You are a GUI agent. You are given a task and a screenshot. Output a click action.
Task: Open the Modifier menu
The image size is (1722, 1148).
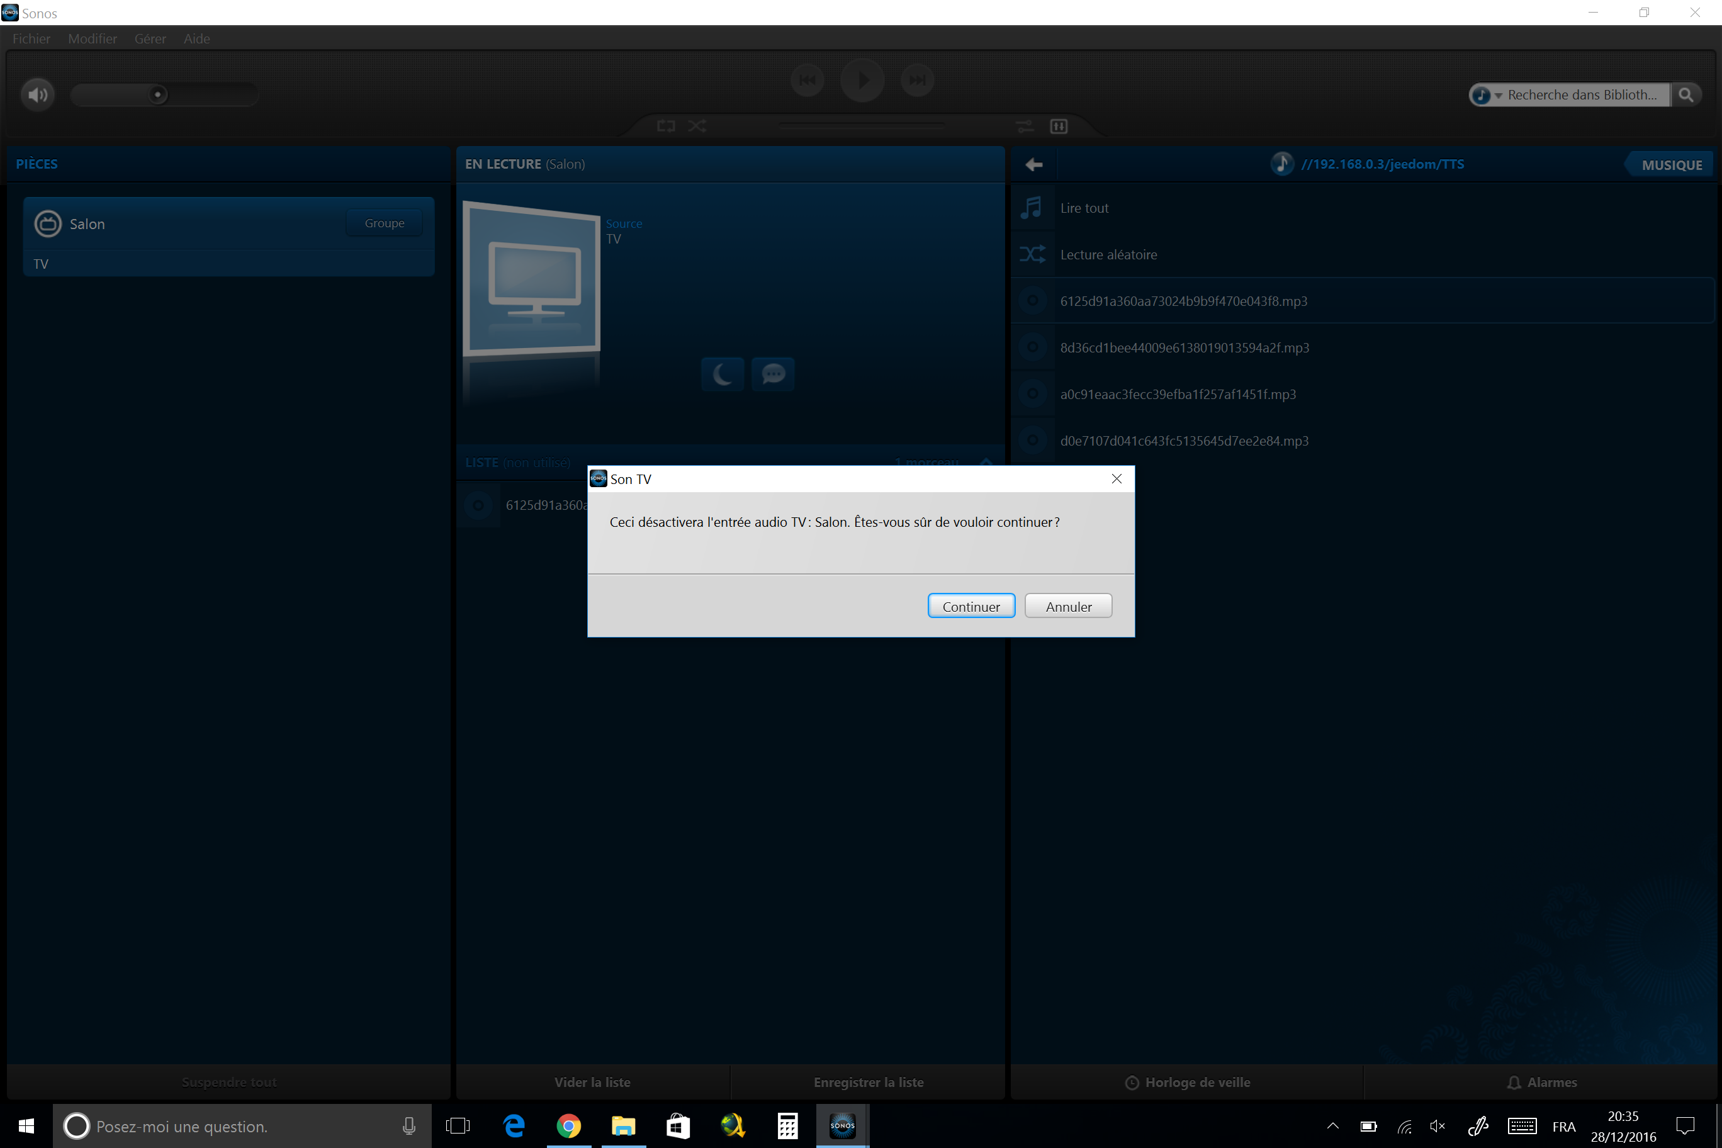point(93,39)
